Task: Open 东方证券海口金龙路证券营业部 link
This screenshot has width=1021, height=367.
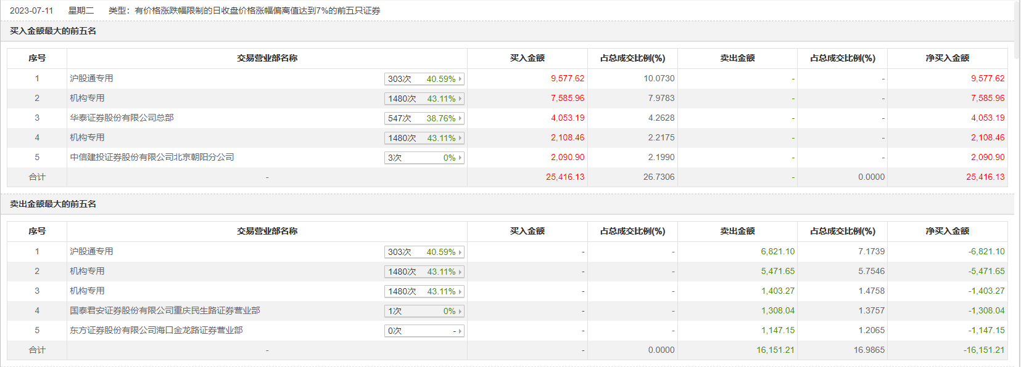Action: (x=156, y=330)
